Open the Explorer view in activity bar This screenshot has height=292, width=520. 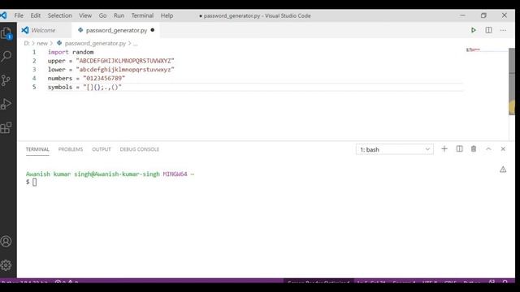[x=6, y=33]
